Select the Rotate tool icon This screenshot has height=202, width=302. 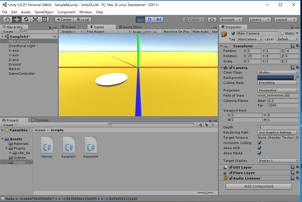26,20
